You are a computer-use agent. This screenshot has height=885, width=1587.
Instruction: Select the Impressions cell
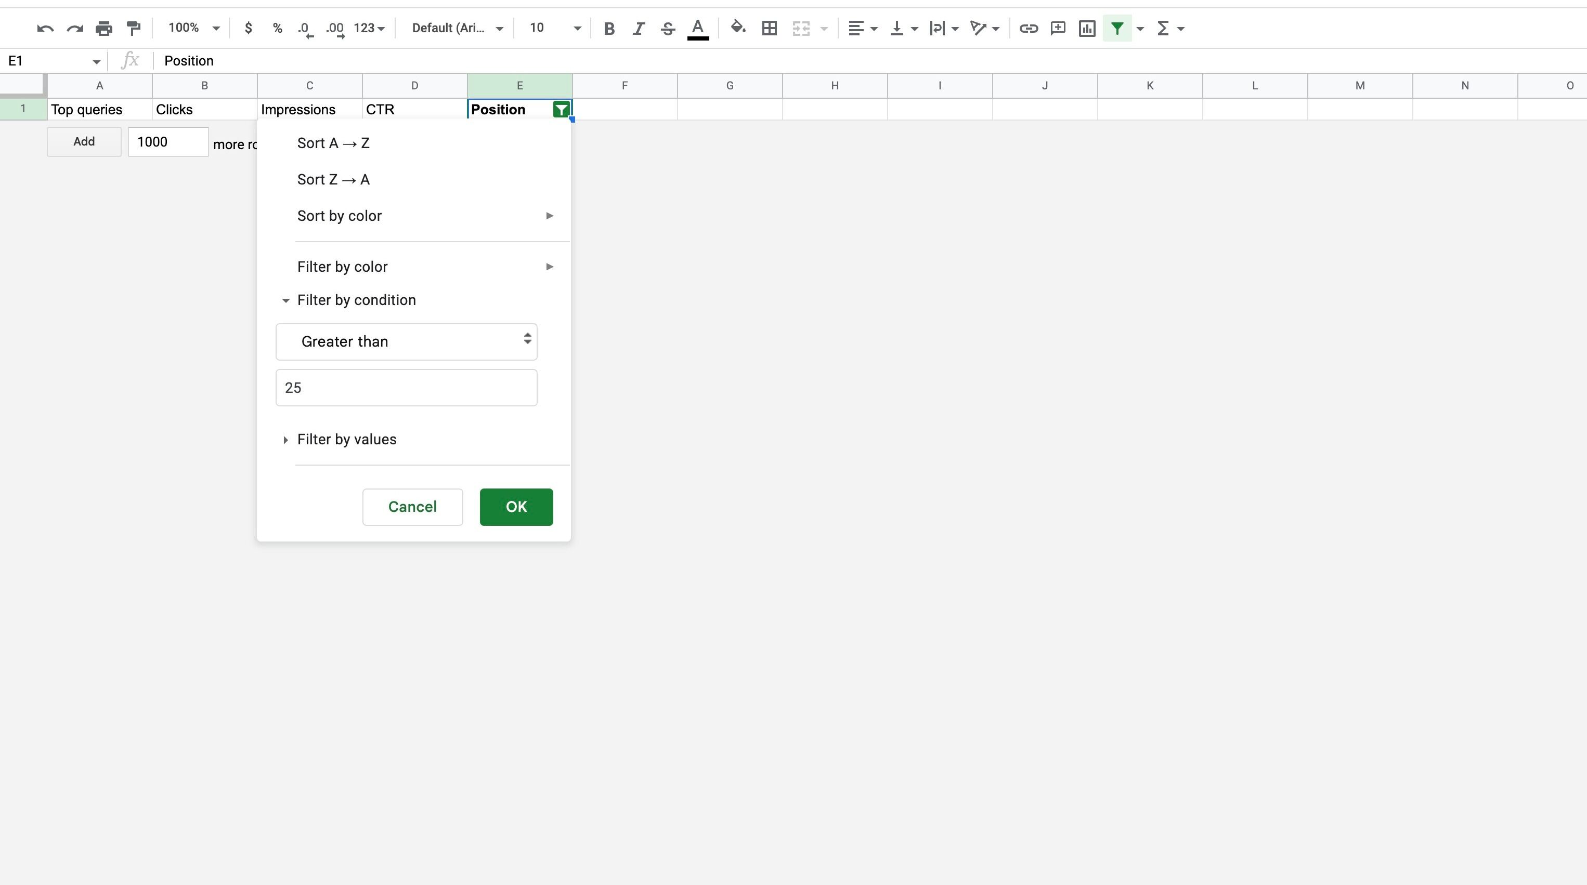tap(310, 110)
